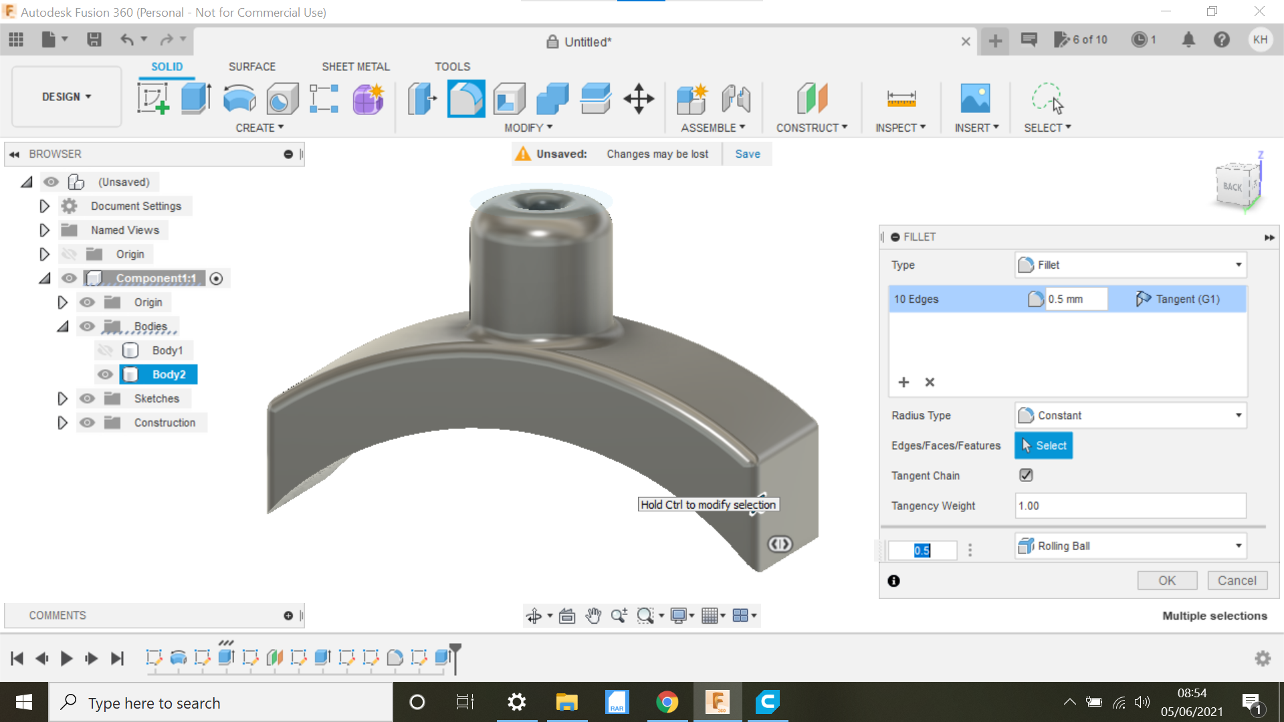
Task: Click the Save button in the unsaved warning
Action: (747, 154)
